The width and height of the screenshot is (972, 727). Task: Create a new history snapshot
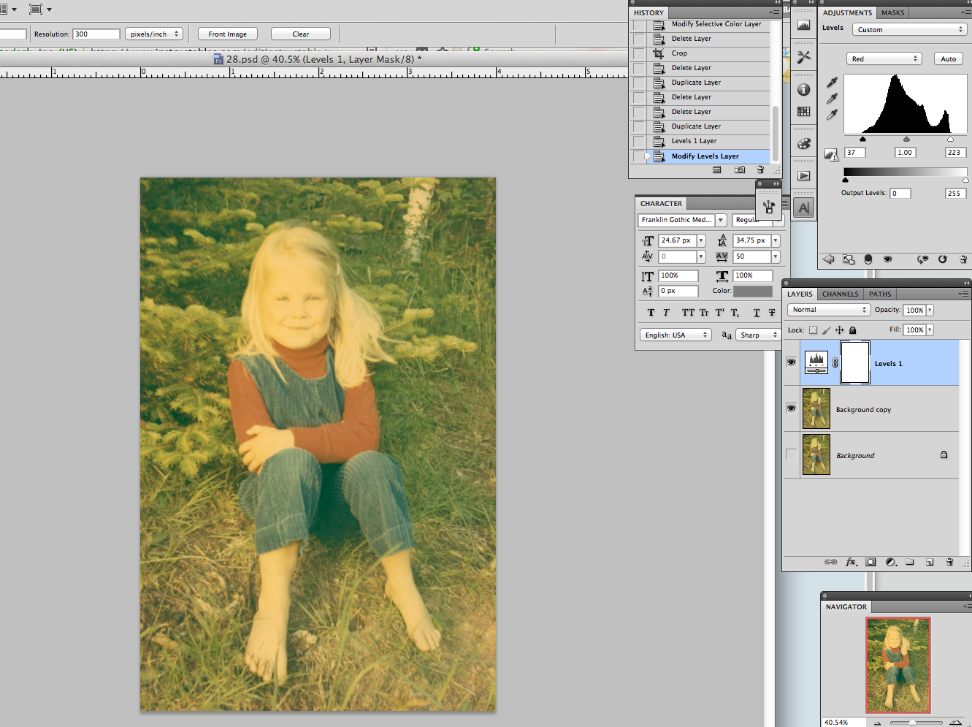[740, 170]
